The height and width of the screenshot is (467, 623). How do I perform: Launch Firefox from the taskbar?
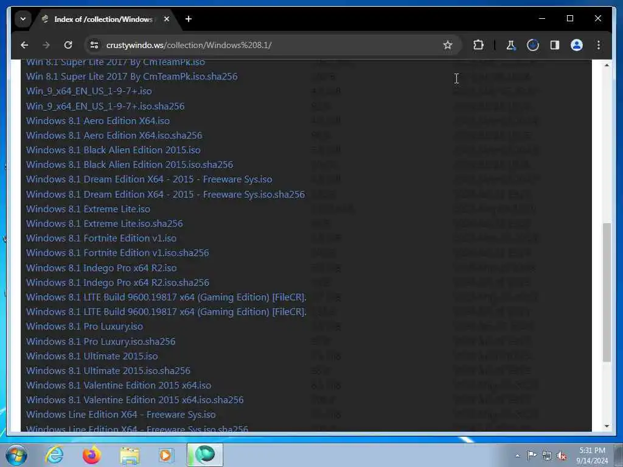click(91, 455)
